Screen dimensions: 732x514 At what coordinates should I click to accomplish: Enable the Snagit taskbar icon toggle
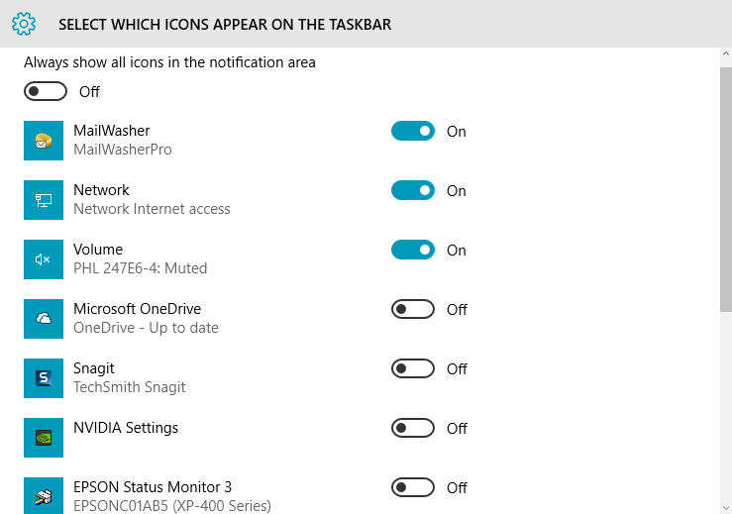(x=413, y=368)
